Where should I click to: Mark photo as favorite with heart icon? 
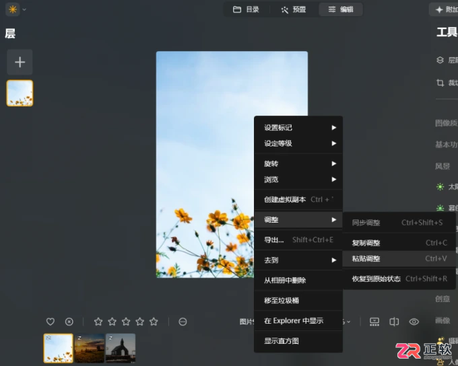coord(51,322)
